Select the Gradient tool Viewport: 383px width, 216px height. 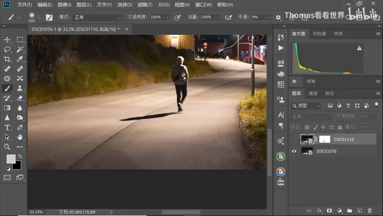[7, 108]
